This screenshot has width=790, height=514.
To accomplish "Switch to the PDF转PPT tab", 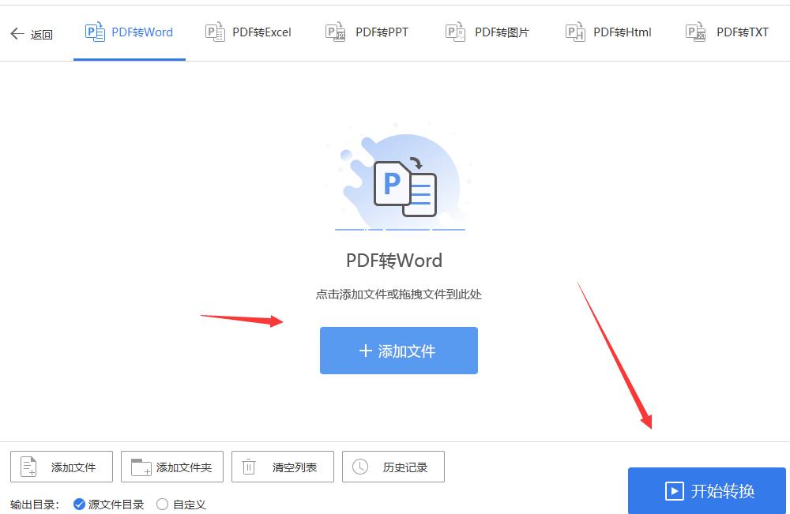I will click(x=366, y=32).
